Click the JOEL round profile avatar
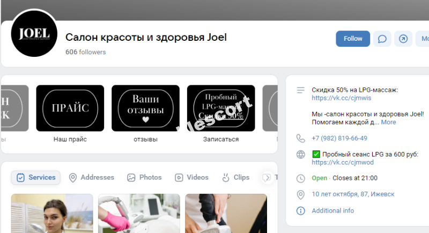Image resolution: width=429 pixels, height=233 pixels. pos(34,34)
